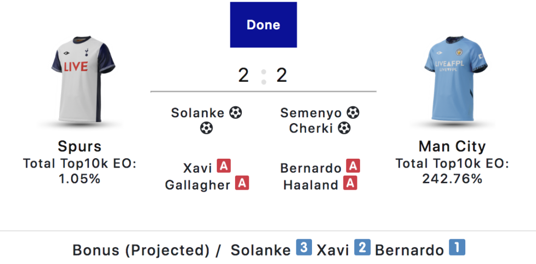Select the Man City team name
Screen dimensions: 536x264
[x=452, y=146]
